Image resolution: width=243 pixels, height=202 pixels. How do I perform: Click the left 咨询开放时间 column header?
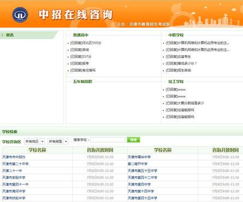click(100, 150)
